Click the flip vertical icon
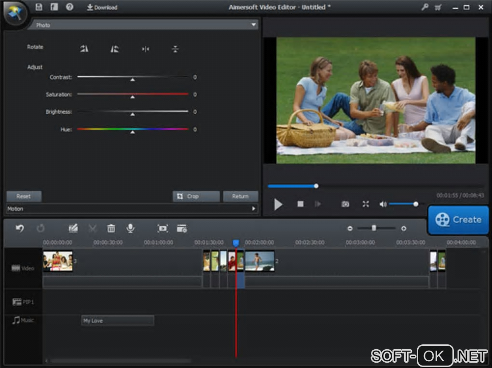This screenshot has height=368, width=492. tap(175, 49)
